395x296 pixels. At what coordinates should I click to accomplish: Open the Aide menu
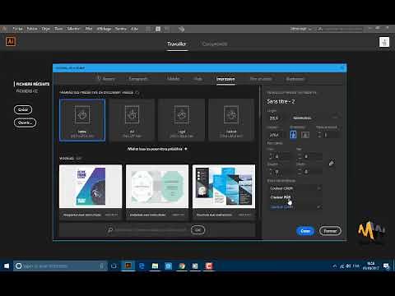pos(134,29)
